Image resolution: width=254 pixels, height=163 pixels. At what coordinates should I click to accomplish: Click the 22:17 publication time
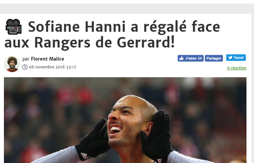pyautogui.click(x=71, y=67)
